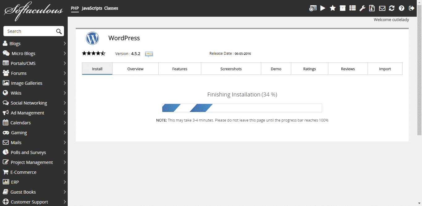Open the star ratings icon in the top bar
This screenshot has height=206, width=422.
pyautogui.click(x=333, y=8)
